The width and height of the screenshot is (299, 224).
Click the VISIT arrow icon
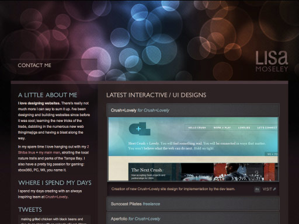[274, 189]
